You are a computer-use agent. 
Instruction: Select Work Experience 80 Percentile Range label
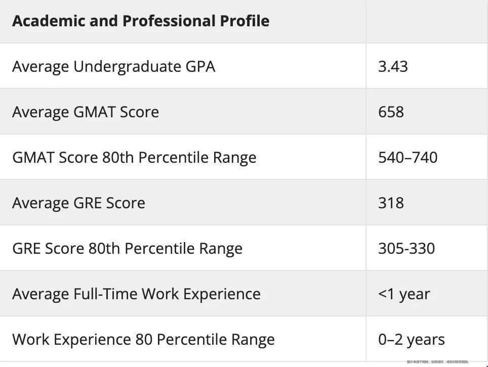(143, 339)
